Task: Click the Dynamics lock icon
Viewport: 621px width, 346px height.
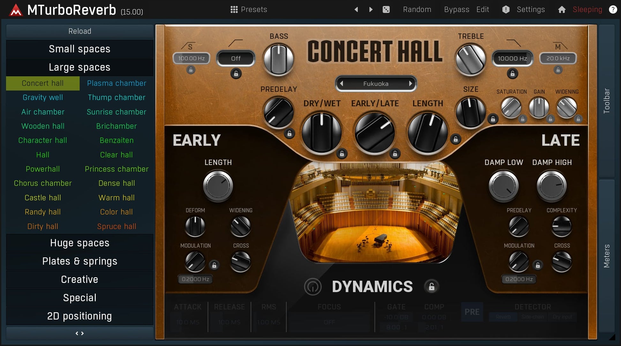Action: (431, 286)
